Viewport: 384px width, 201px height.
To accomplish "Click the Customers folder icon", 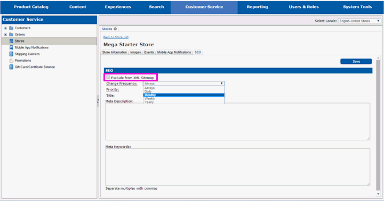I will pos(11,28).
